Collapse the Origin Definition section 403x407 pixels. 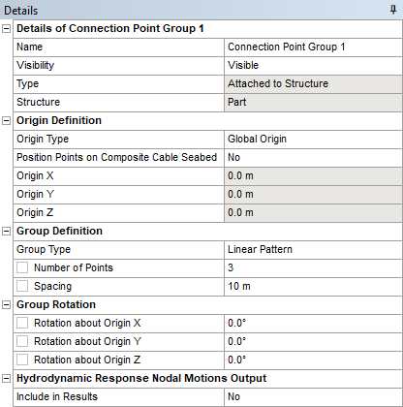tap(6, 121)
